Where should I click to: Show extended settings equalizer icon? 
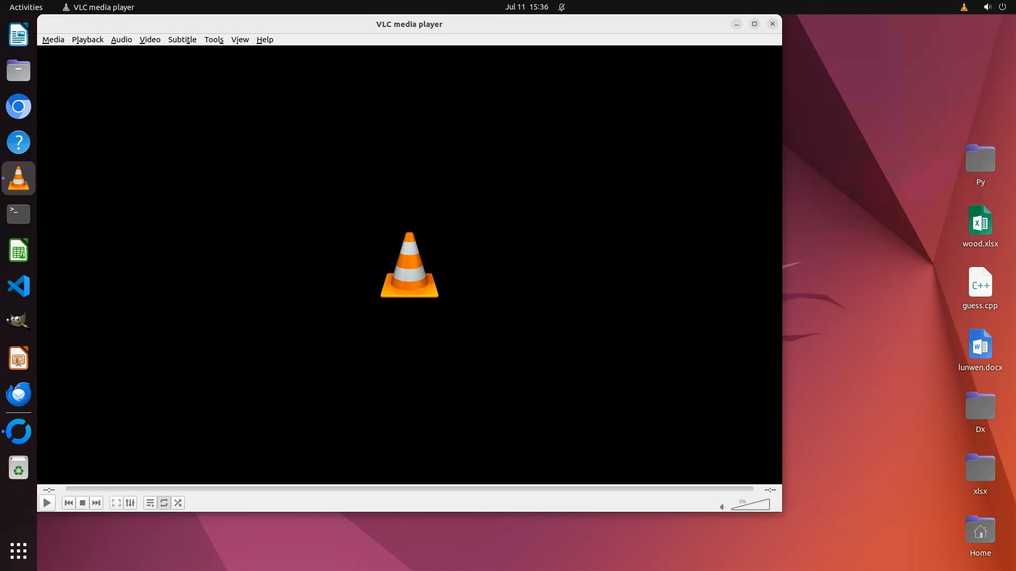(130, 503)
